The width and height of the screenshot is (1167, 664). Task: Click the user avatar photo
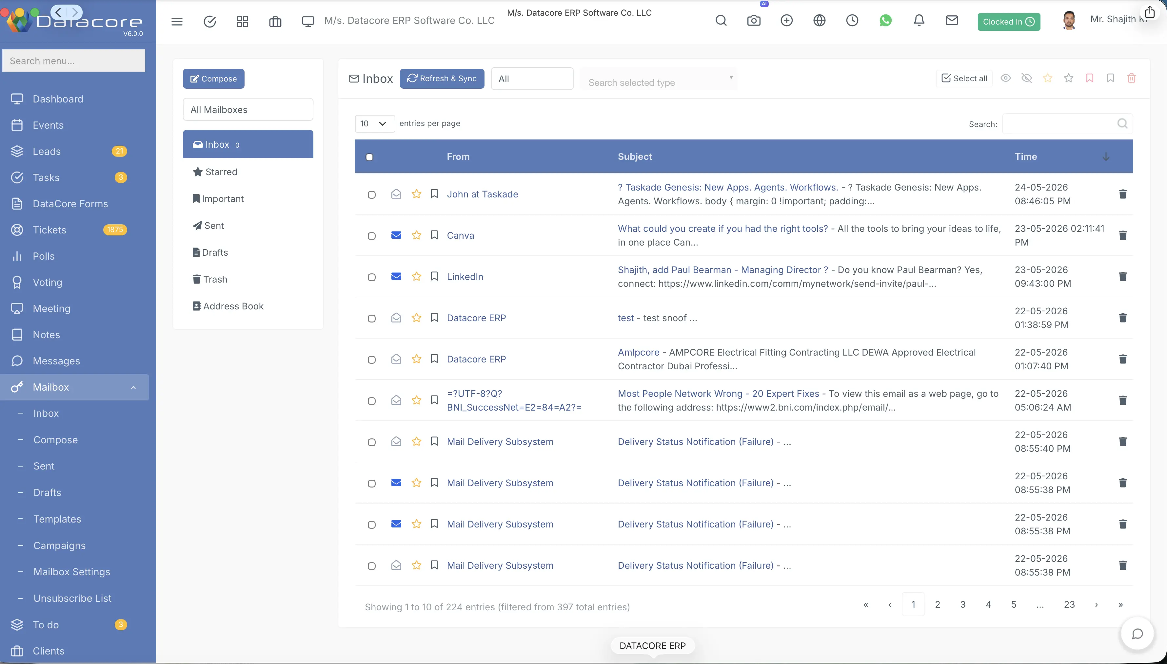click(x=1069, y=21)
